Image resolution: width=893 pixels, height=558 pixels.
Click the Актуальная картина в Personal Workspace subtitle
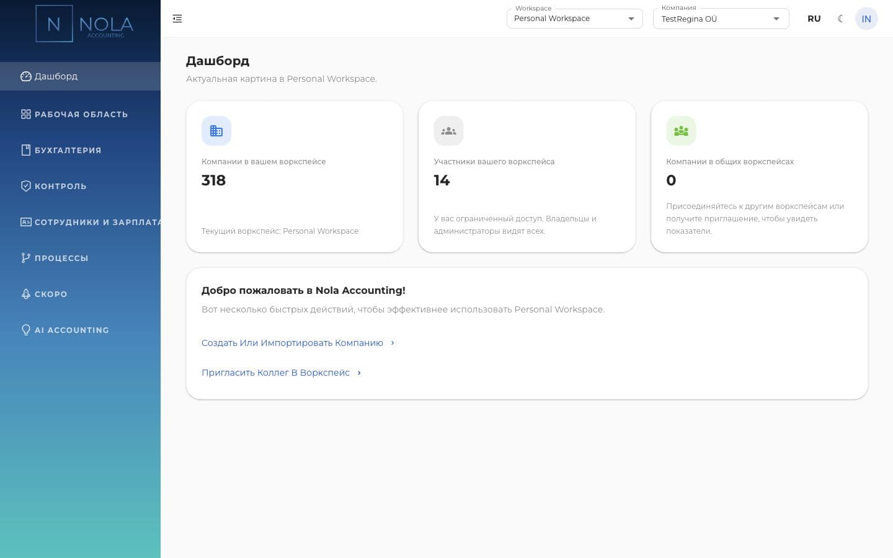[x=282, y=79]
